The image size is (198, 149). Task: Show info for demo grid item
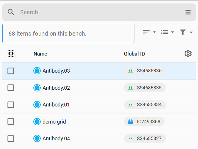click(37, 122)
